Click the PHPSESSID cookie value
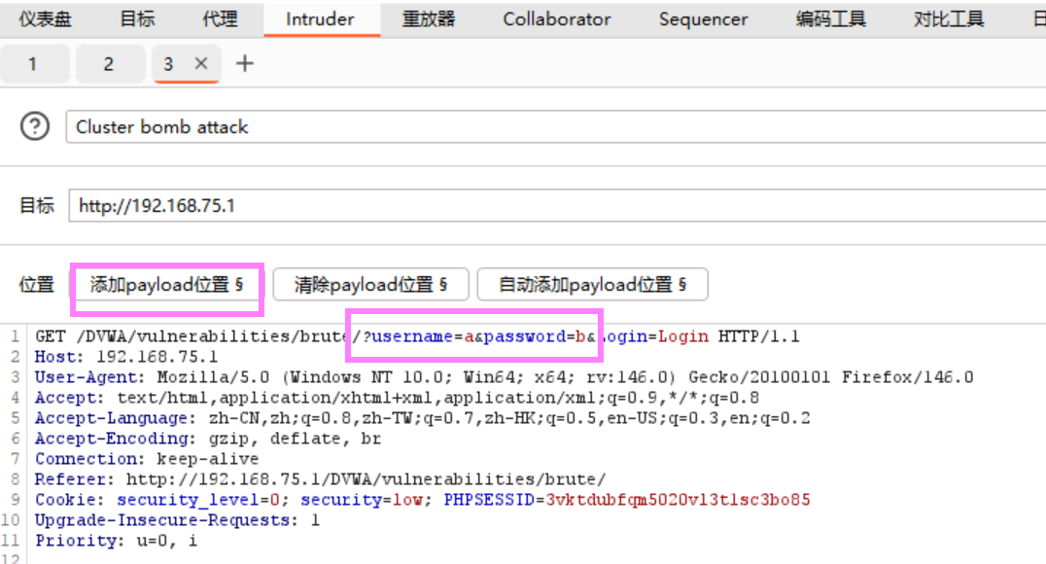The width and height of the screenshot is (1046, 564). tap(678, 500)
